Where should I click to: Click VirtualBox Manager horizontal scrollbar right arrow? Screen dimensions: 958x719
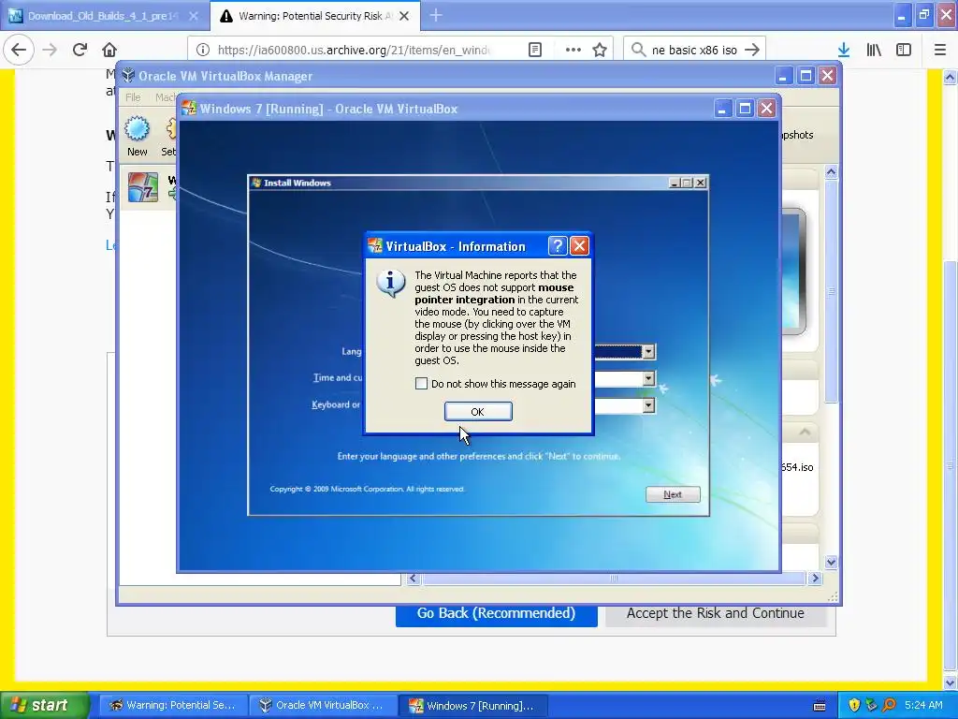[x=815, y=579]
